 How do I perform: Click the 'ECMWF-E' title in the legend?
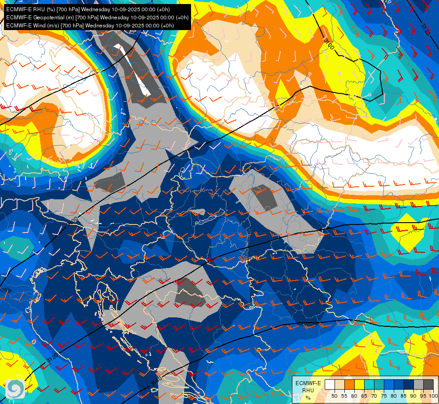coord(308,383)
